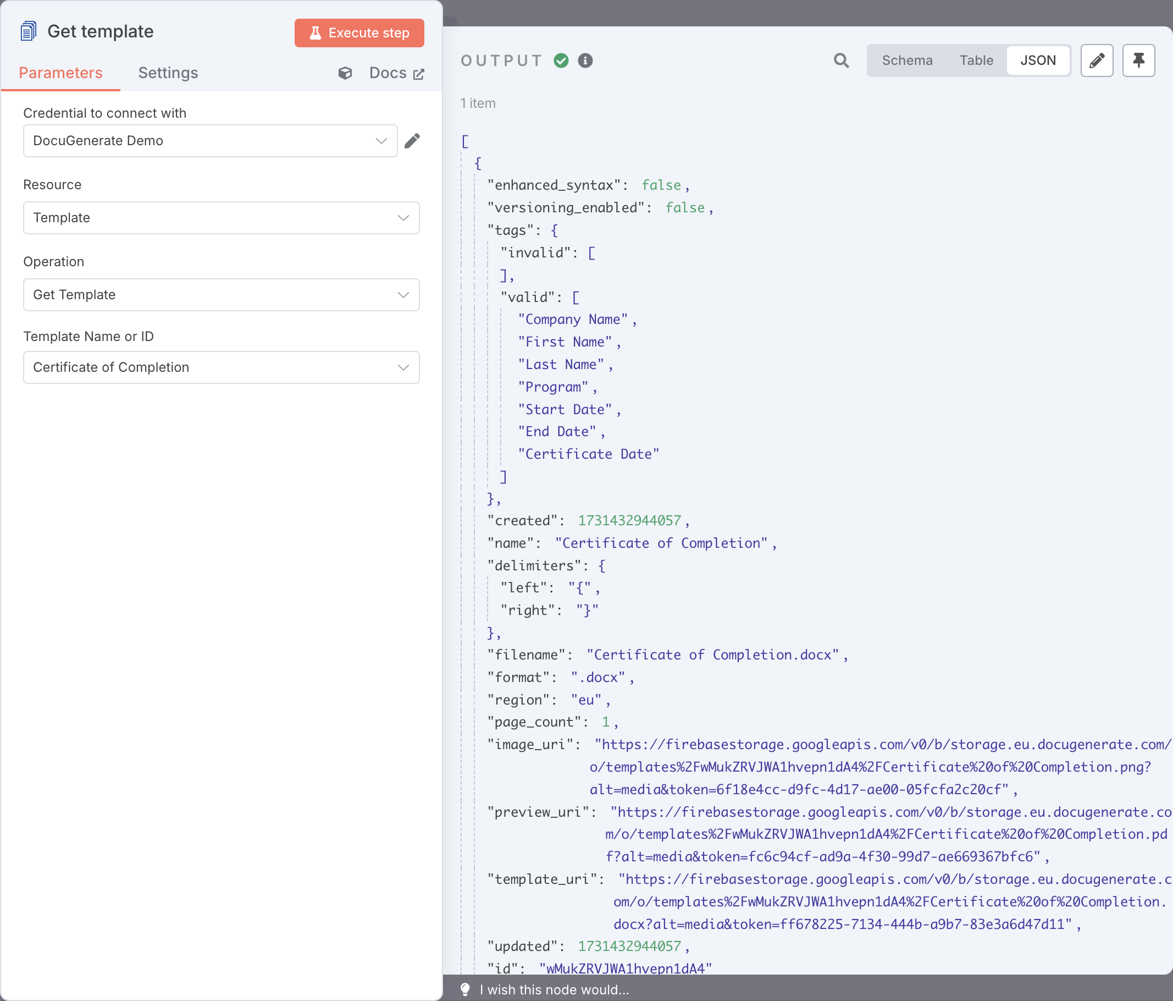The image size is (1173, 1001).
Task: Open the Settings tab
Action: click(x=168, y=73)
